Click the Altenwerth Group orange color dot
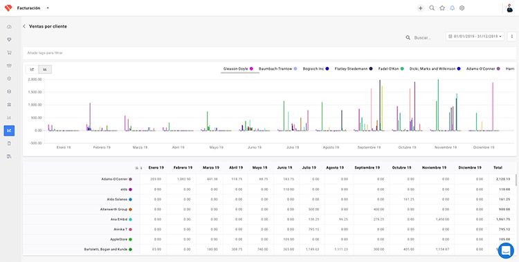This screenshot has height=262, width=519. [x=130, y=209]
